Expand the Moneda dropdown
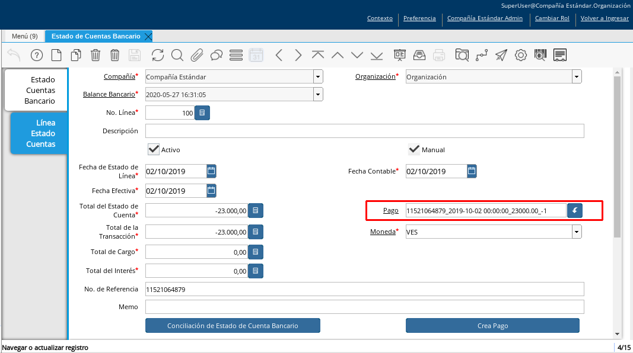633x353 pixels. (577, 232)
